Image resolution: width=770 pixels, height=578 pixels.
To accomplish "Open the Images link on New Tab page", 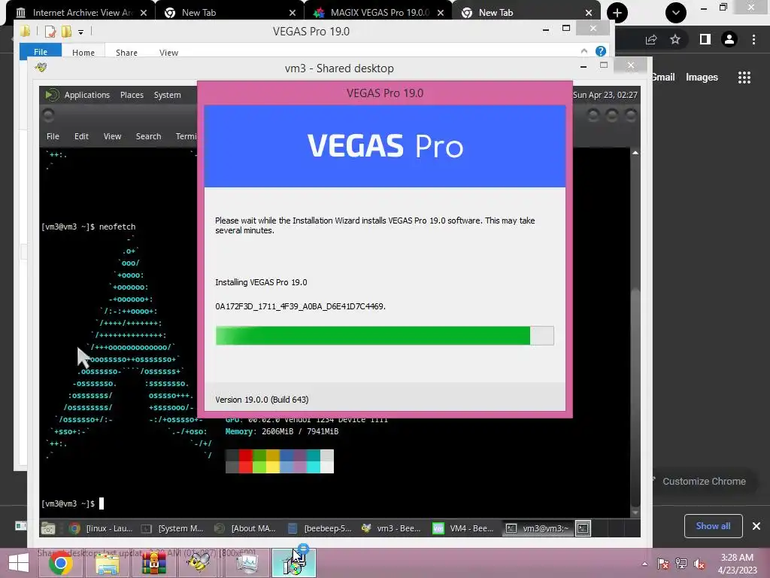I will pyautogui.click(x=702, y=78).
